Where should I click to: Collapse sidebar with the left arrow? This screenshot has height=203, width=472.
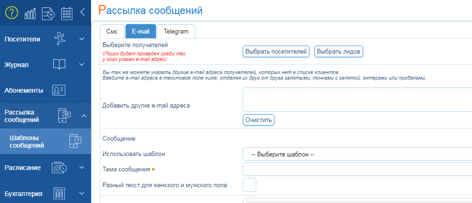(x=83, y=13)
